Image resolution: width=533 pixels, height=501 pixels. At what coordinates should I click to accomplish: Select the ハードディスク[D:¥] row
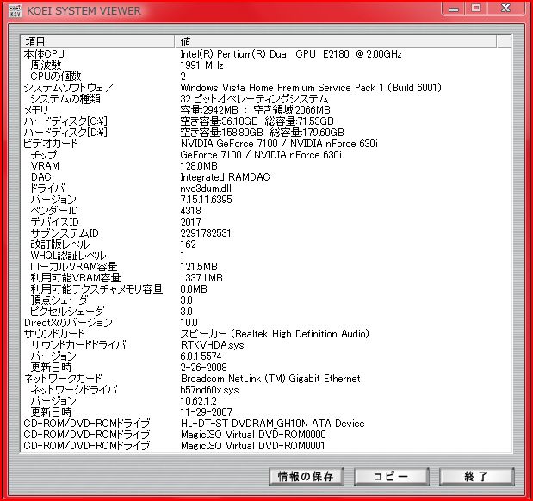pyautogui.click(x=65, y=133)
